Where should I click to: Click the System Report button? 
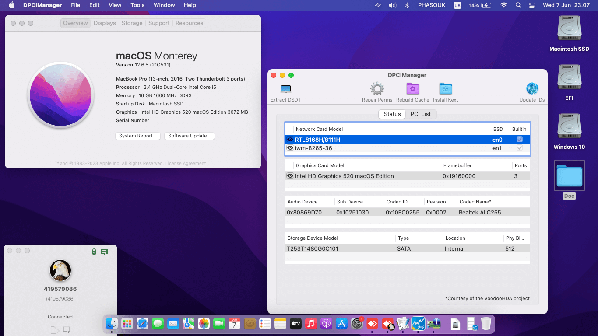click(x=137, y=136)
